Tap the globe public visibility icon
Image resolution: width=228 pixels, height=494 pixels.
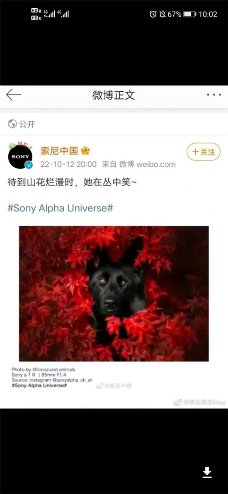click(12, 124)
